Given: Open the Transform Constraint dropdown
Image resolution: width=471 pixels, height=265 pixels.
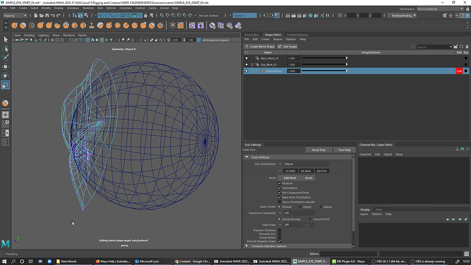Looking at the screenshot, I should [x=280, y=213].
